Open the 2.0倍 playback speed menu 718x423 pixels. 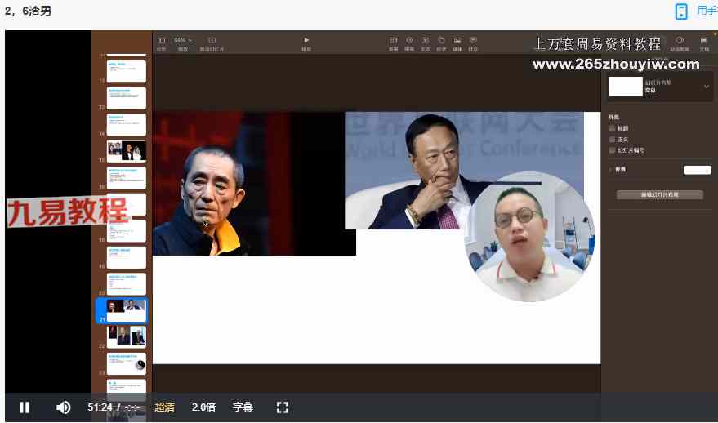point(203,407)
